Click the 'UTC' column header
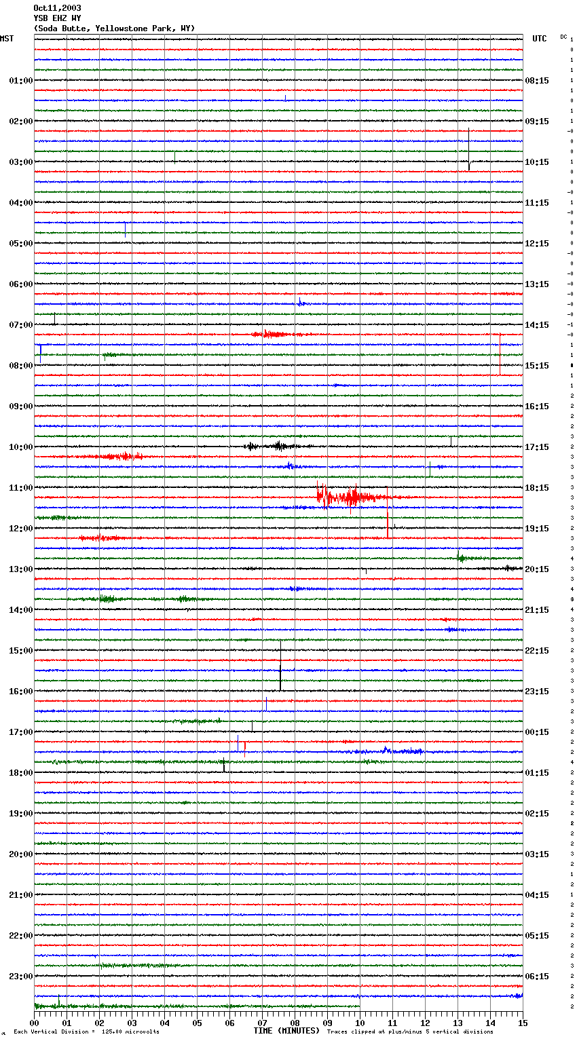 click(x=540, y=39)
